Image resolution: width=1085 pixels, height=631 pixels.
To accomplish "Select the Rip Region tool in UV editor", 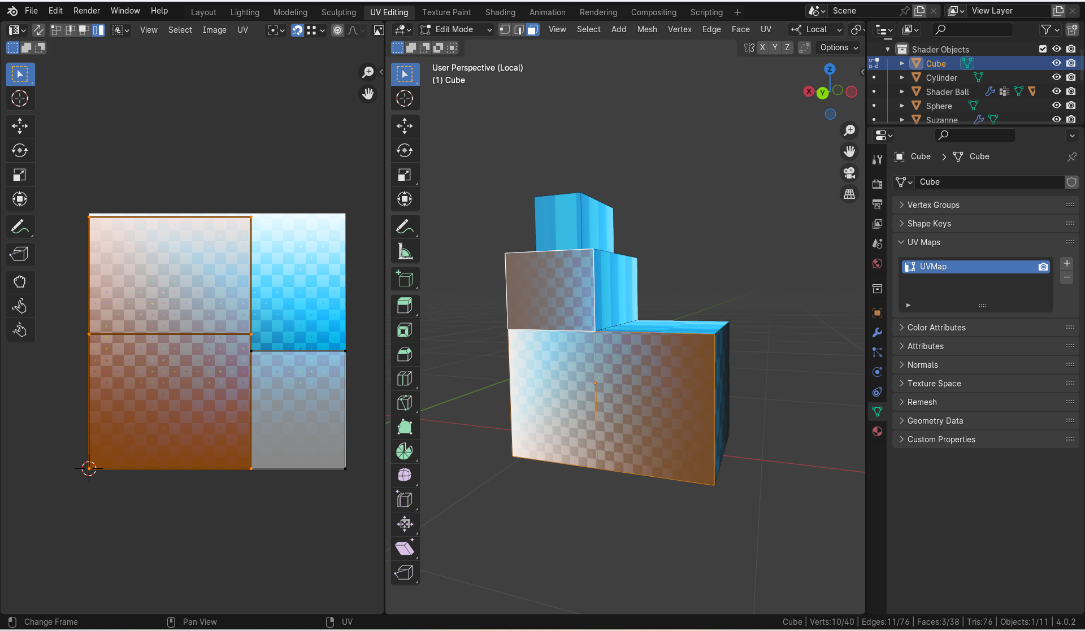I will point(20,254).
